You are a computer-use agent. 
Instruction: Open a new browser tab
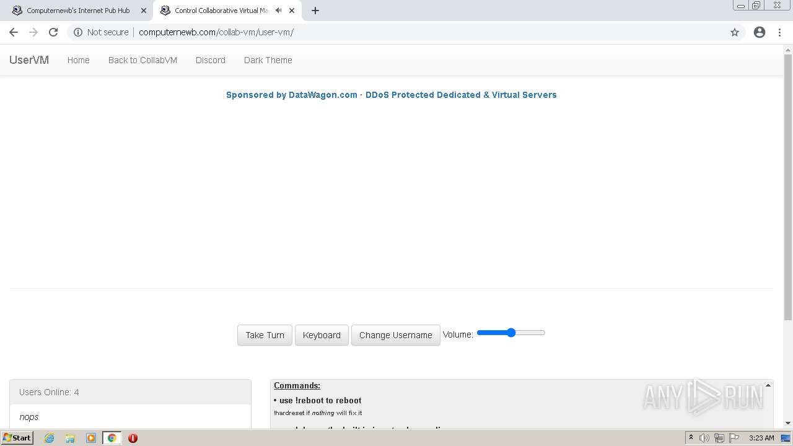(x=315, y=11)
